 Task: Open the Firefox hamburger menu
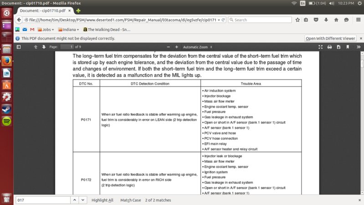click(x=358, y=20)
